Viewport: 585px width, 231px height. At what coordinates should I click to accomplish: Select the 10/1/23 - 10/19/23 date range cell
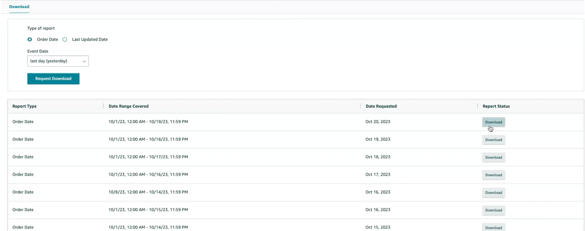(x=148, y=122)
